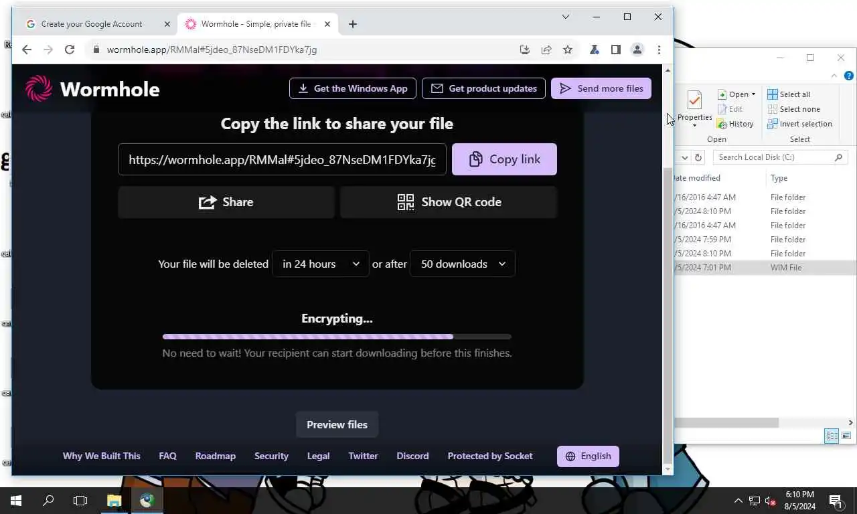Click Select all in File Explorer
Screen dimensions: 857x514
tap(789, 94)
